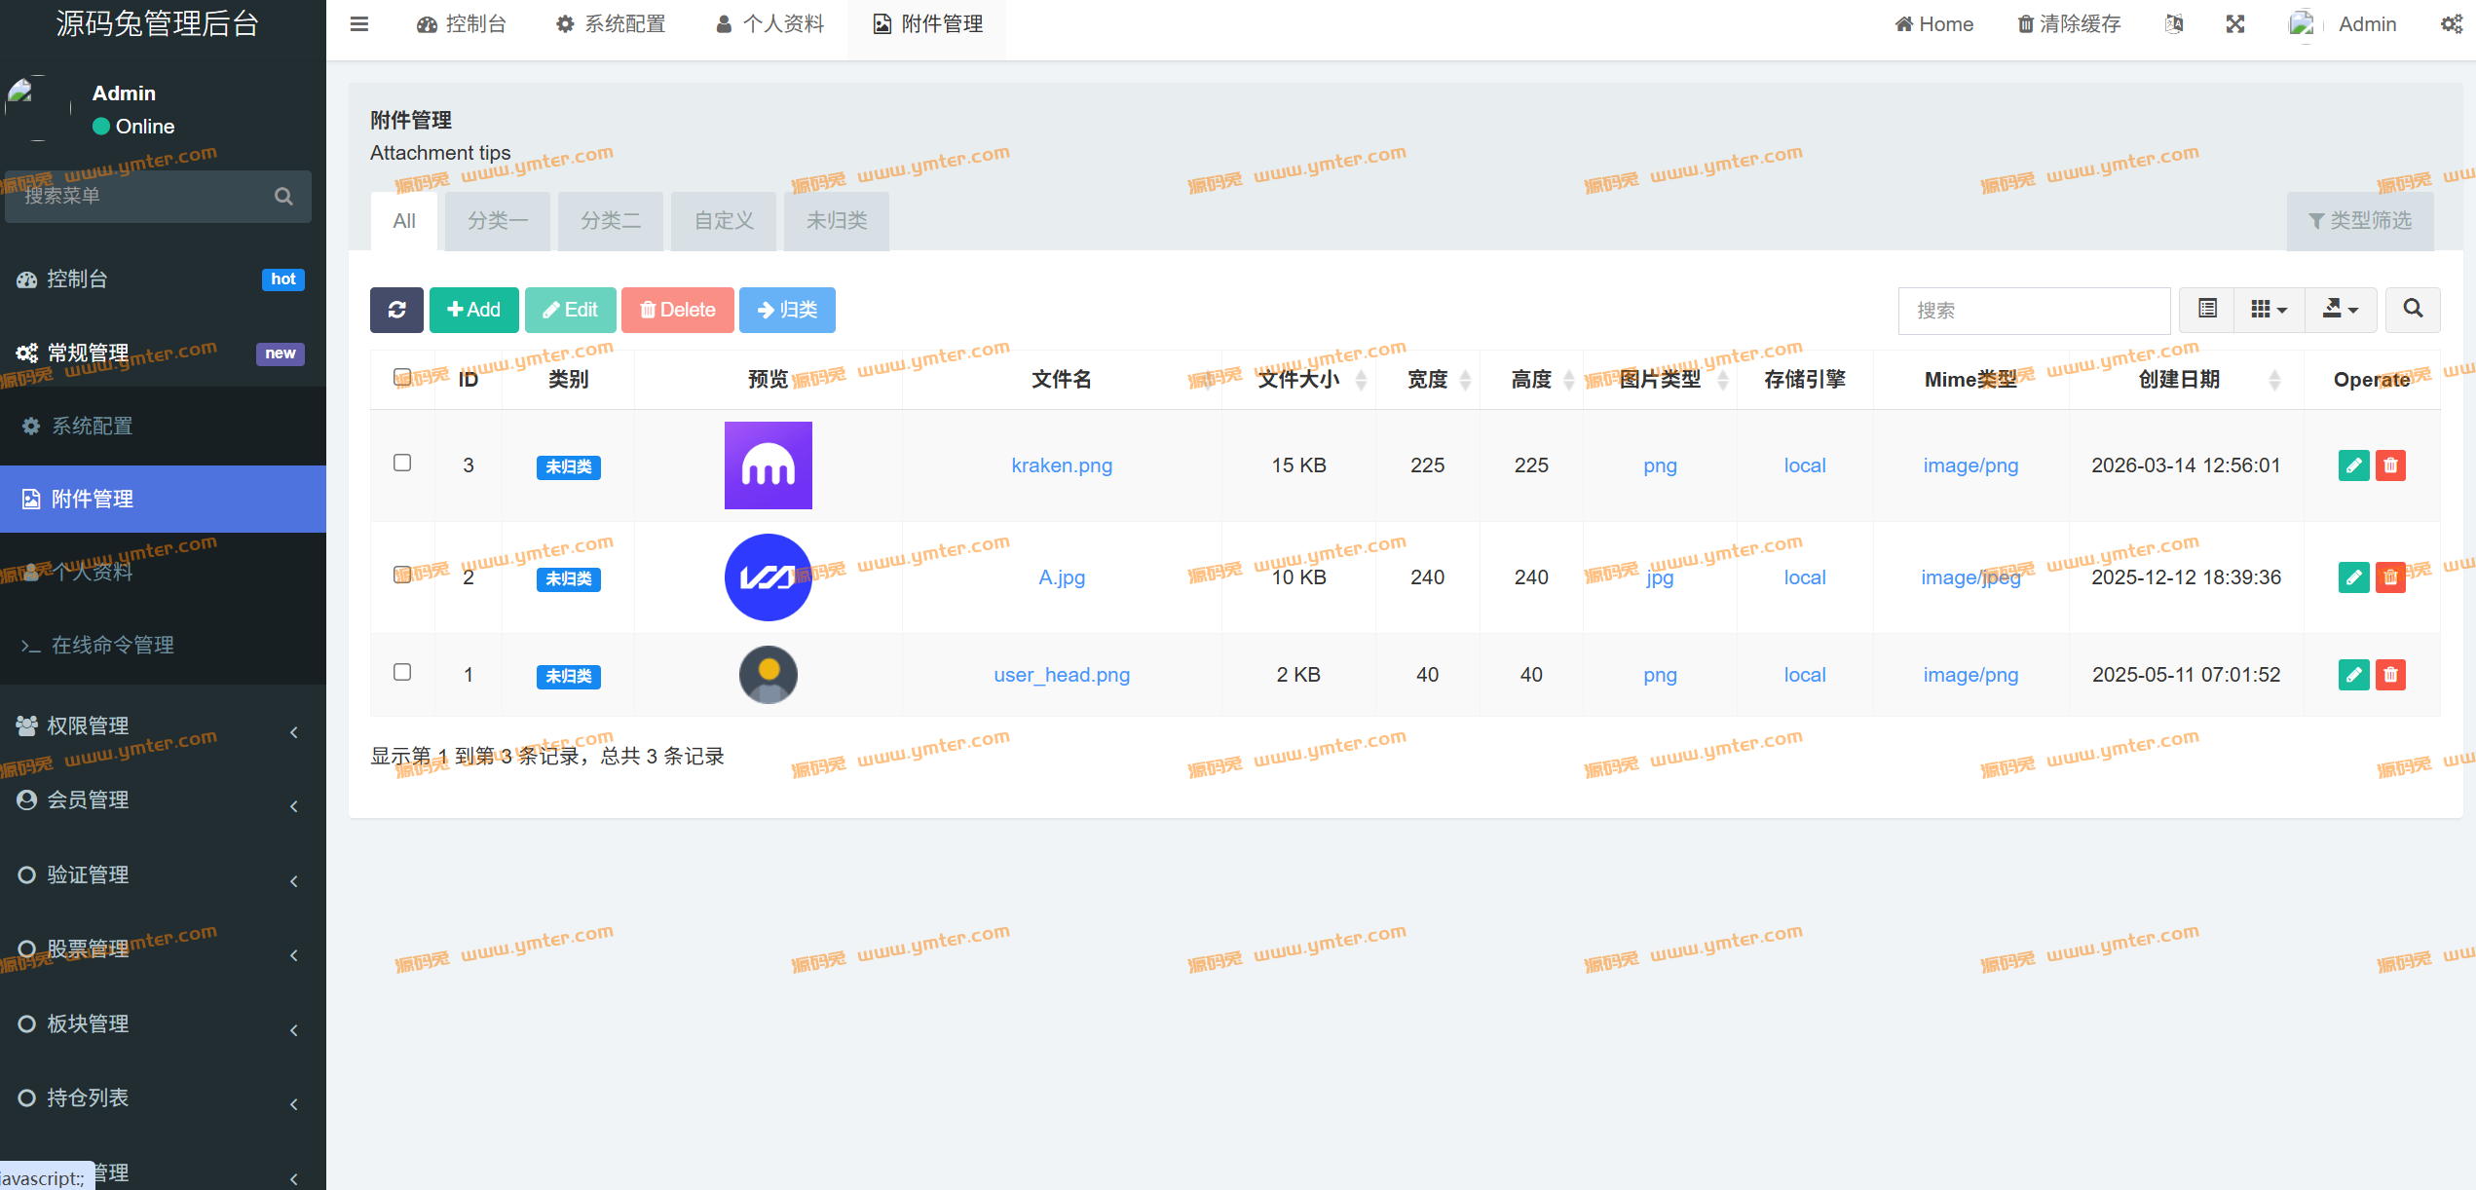This screenshot has height=1190, width=2476.
Task: Open the language translate icon
Action: 2174,24
